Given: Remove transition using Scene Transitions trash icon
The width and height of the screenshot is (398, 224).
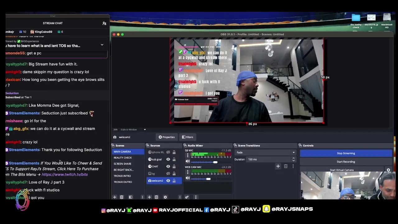Looking at the screenshot, I should tap(286, 166).
